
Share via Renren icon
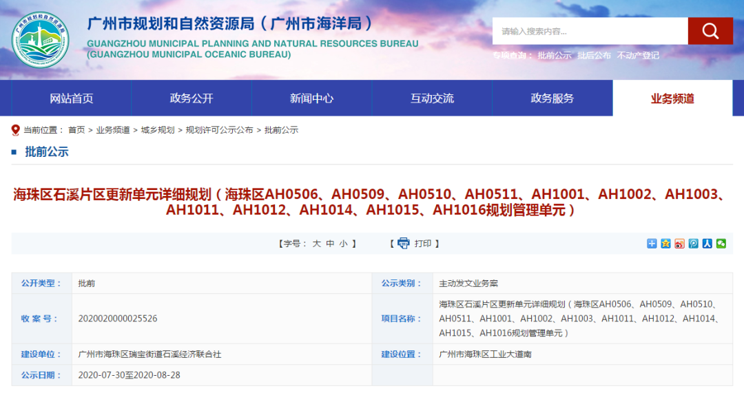pyautogui.click(x=707, y=243)
